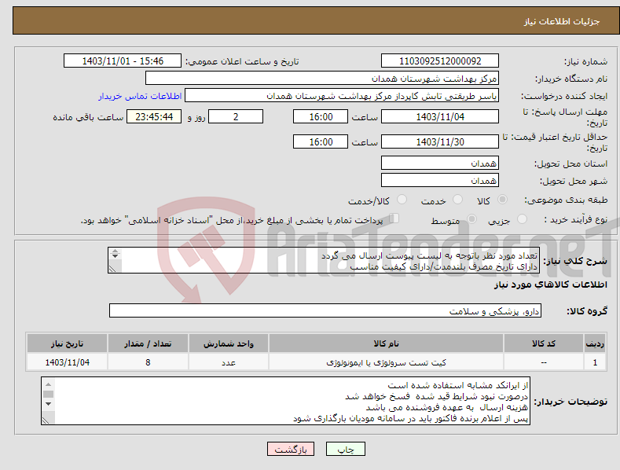Click the remaining time field 23:45:44
The image size is (620, 470).
click(x=154, y=116)
